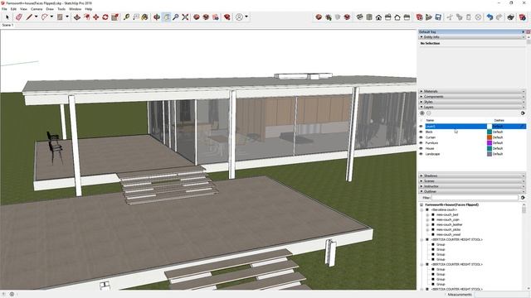Choose the Line pencil tool
The height and width of the screenshot is (298, 531).
(30, 17)
